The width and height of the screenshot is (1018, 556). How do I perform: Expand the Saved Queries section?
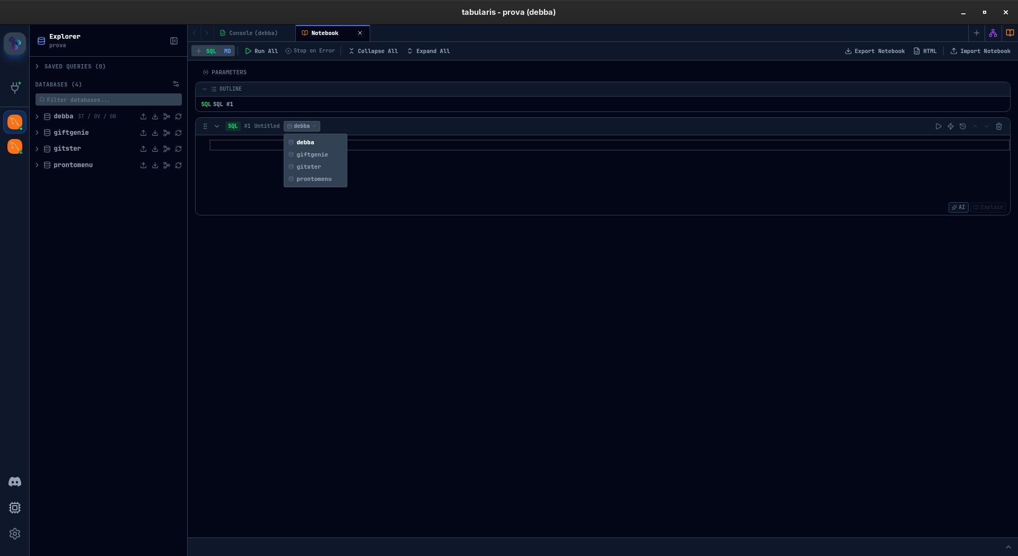pyautogui.click(x=37, y=66)
